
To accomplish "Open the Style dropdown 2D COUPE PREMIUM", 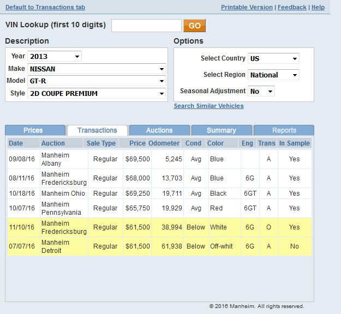I will (97, 93).
